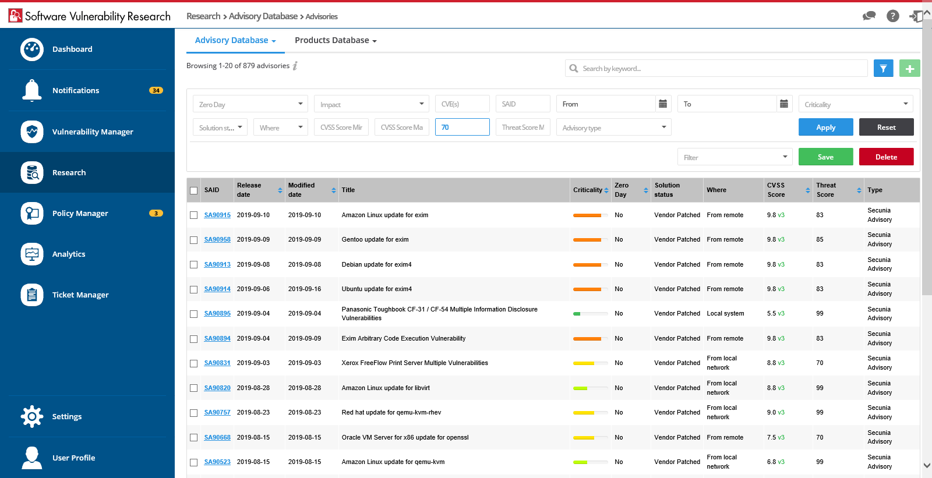Click the Notifications bell icon

point(31,90)
